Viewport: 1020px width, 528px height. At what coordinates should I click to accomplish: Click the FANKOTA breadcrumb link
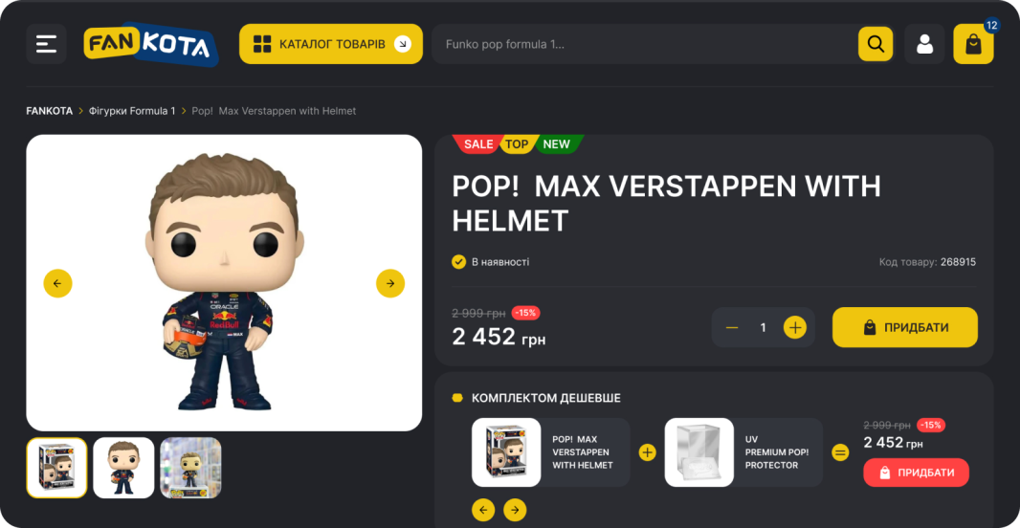point(50,111)
